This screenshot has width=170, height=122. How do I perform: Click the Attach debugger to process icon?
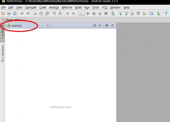click(113, 14)
